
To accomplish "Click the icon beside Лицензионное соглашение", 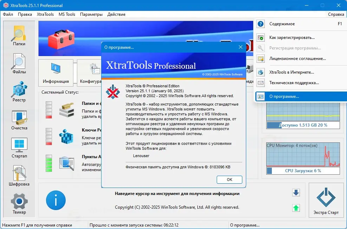I will pos(261,59).
